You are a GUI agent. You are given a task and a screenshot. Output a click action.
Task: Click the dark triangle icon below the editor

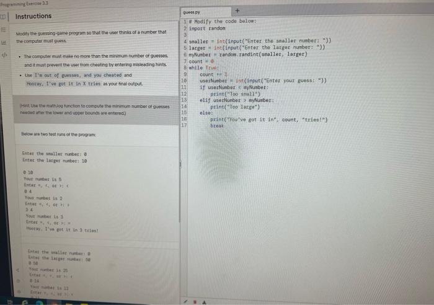pyautogui.click(x=204, y=302)
